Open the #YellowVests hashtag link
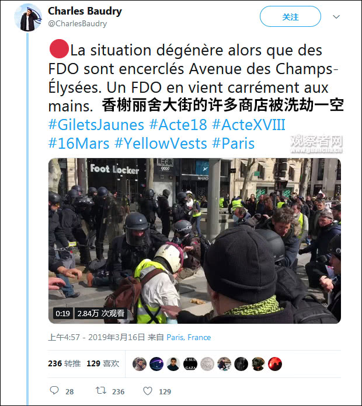 tap(161, 143)
